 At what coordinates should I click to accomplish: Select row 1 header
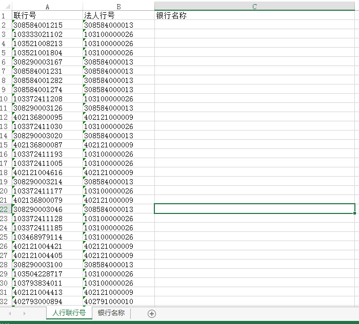[6, 15]
